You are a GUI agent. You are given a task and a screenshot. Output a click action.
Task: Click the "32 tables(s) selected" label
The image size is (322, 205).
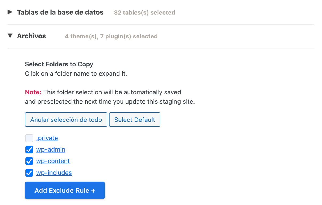[x=144, y=12]
